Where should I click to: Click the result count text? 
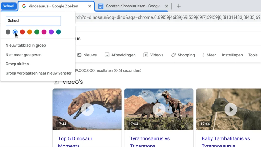(x=108, y=70)
